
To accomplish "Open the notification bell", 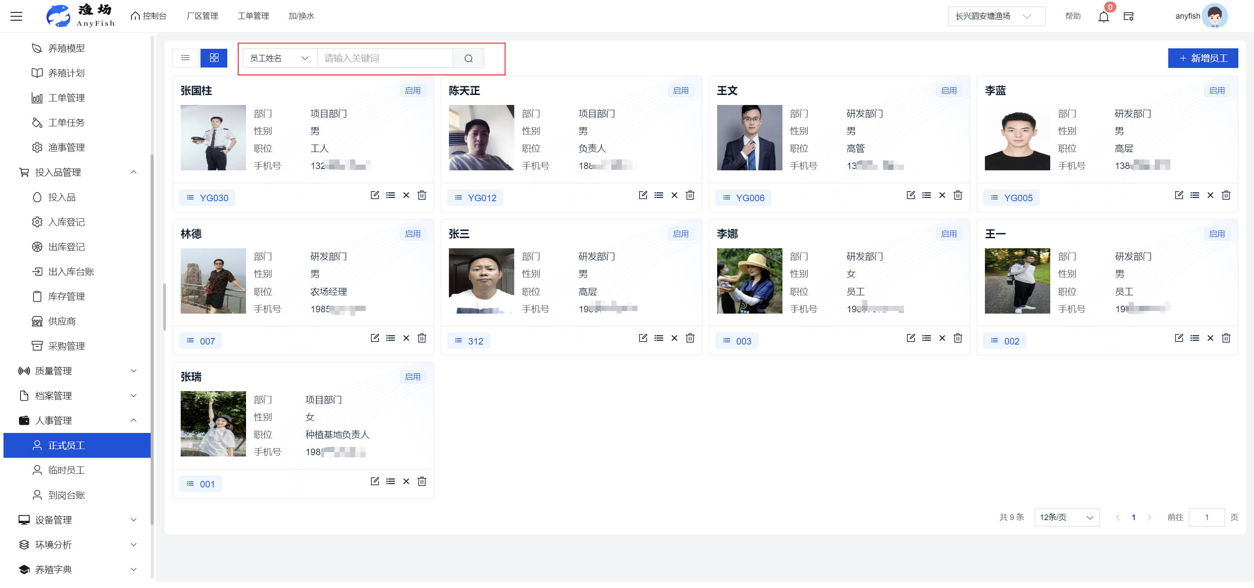I will (x=1103, y=17).
